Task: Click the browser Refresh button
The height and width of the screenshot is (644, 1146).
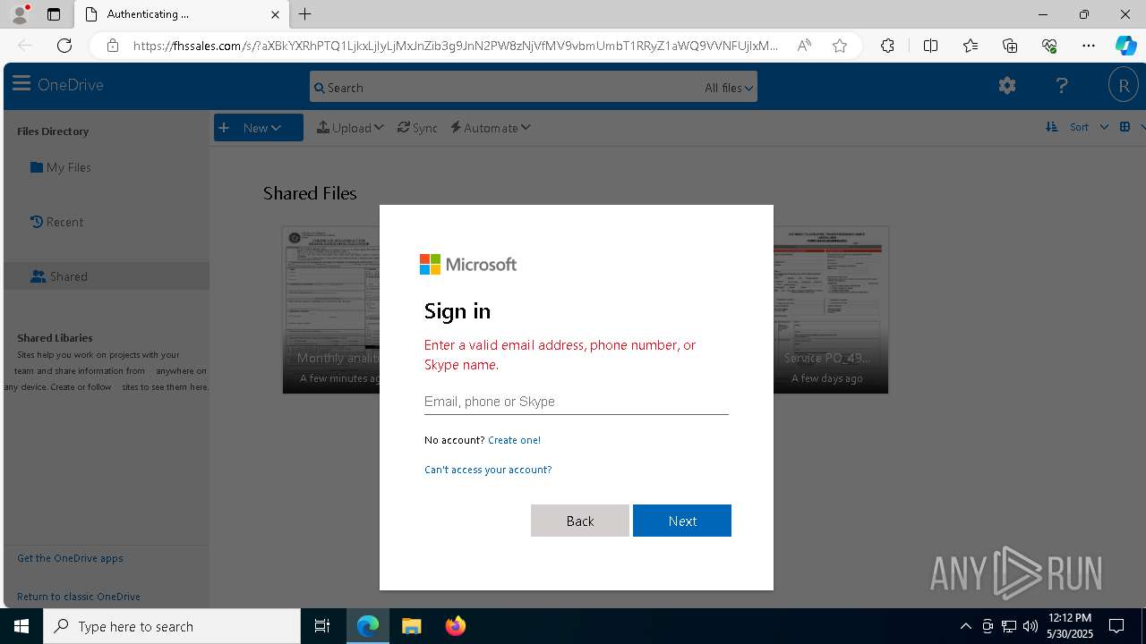Action: pyautogui.click(x=64, y=46)
